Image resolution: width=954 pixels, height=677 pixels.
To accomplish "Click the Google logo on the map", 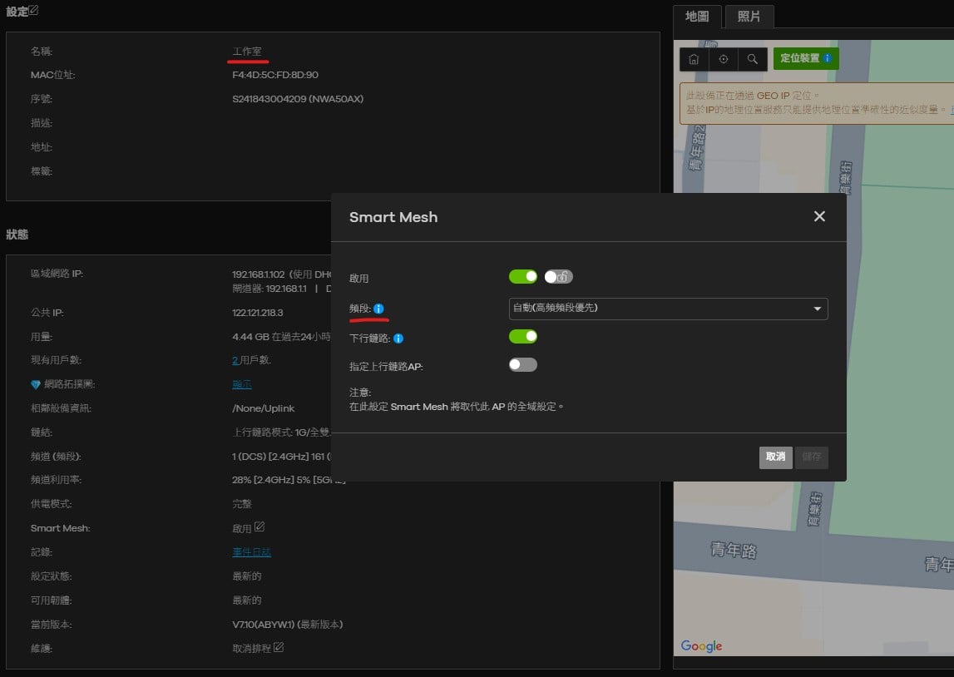I will [x=701, y=645].
